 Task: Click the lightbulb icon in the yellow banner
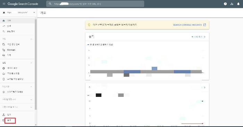(89, 25)
